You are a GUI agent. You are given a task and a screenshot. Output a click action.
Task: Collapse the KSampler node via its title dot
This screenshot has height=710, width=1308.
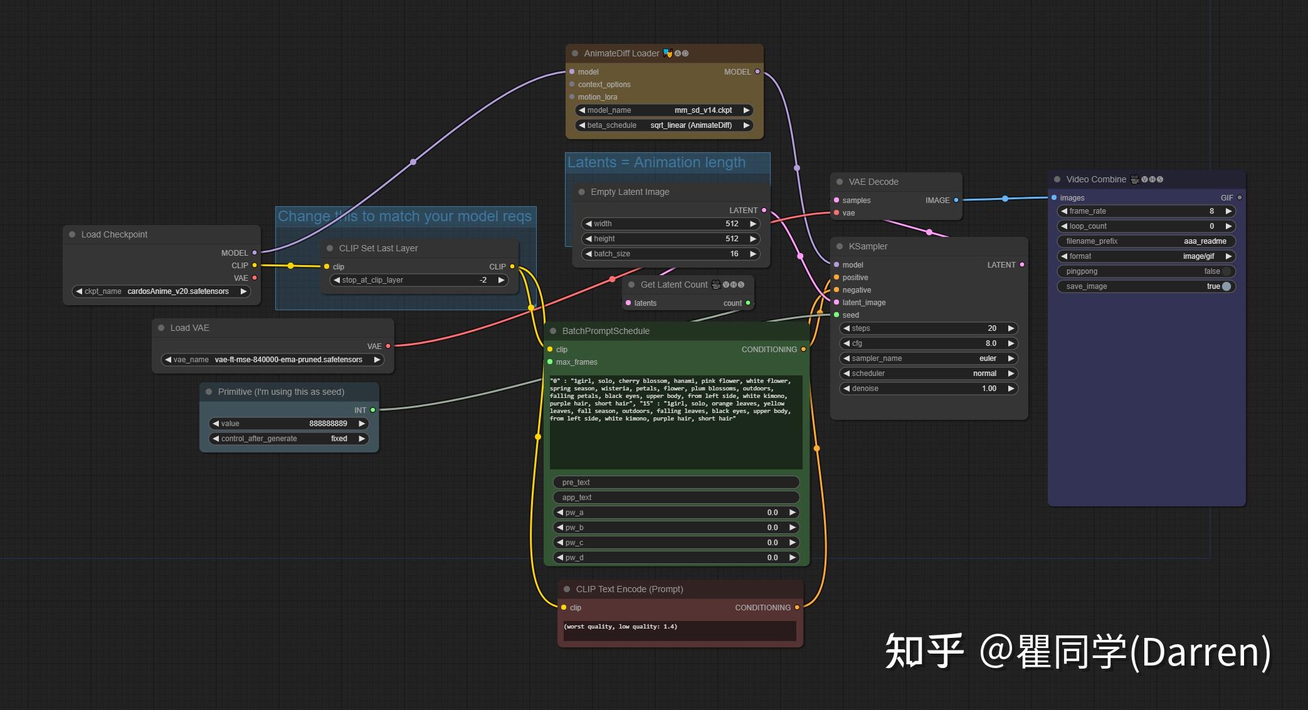coord(840,246)
